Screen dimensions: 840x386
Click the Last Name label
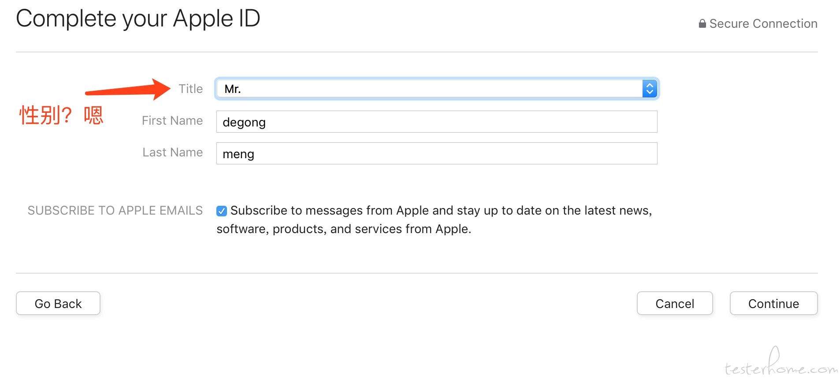pyautogui.click(x=172, y=152)
